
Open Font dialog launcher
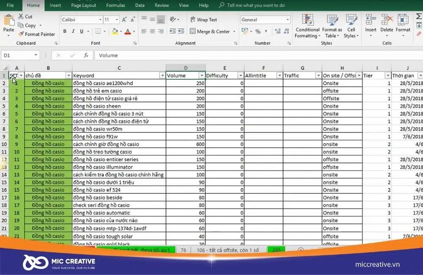135,43
